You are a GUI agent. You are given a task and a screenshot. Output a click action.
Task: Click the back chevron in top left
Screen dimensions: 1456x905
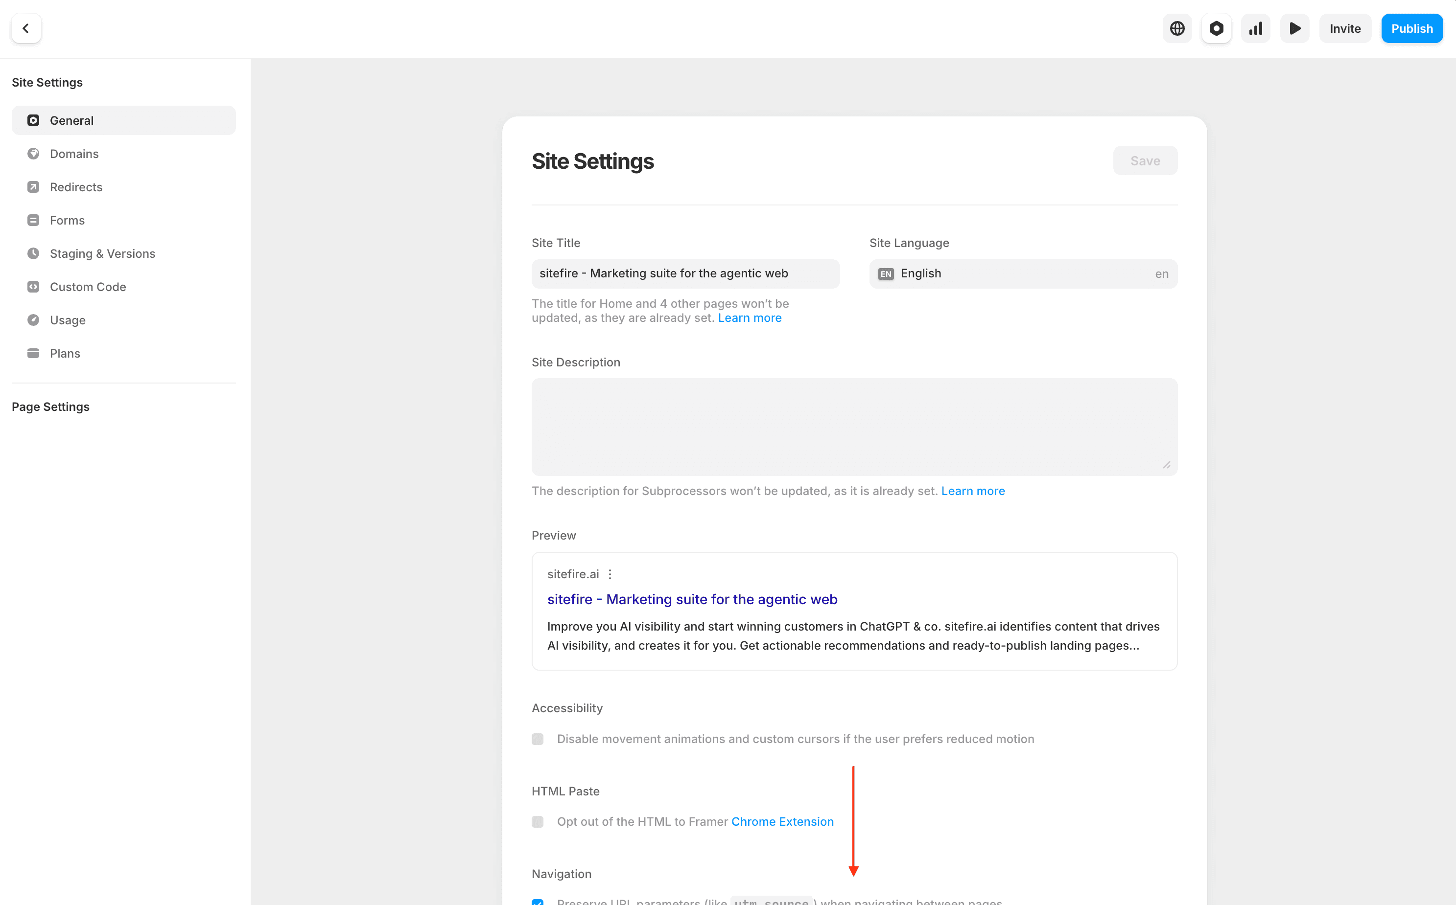click(26, 28)
